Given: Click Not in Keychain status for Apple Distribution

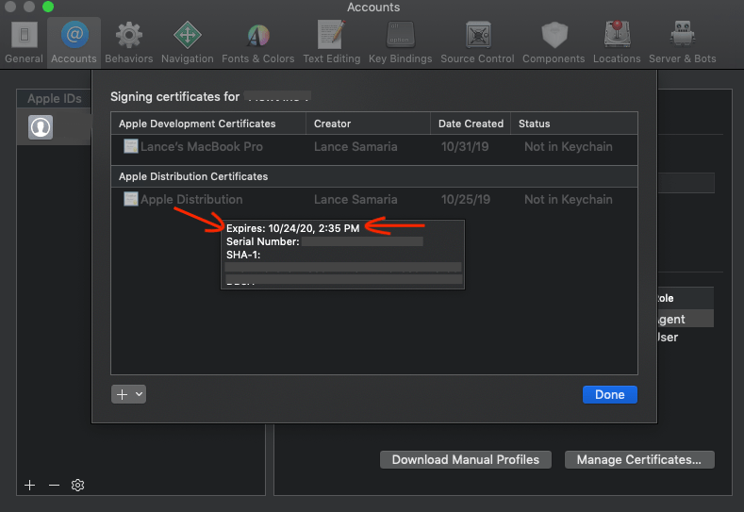Looking at the screenshot, I should coord(568,199).
